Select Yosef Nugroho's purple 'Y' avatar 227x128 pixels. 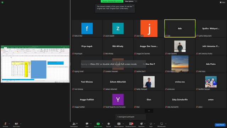[x=118, y=100]
